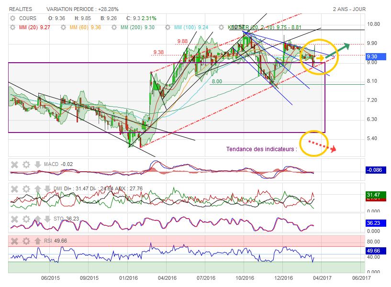The image size is (391, 287).
Task: Click the DMI DI+ 31.47 panel label
Action: pos(70,188)
